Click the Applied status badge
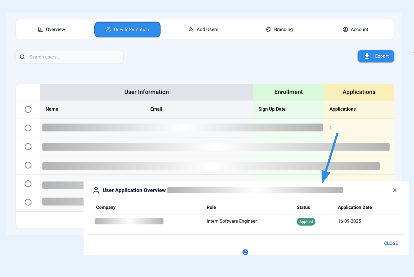The image size is (414, 277). tap(306, 222)
